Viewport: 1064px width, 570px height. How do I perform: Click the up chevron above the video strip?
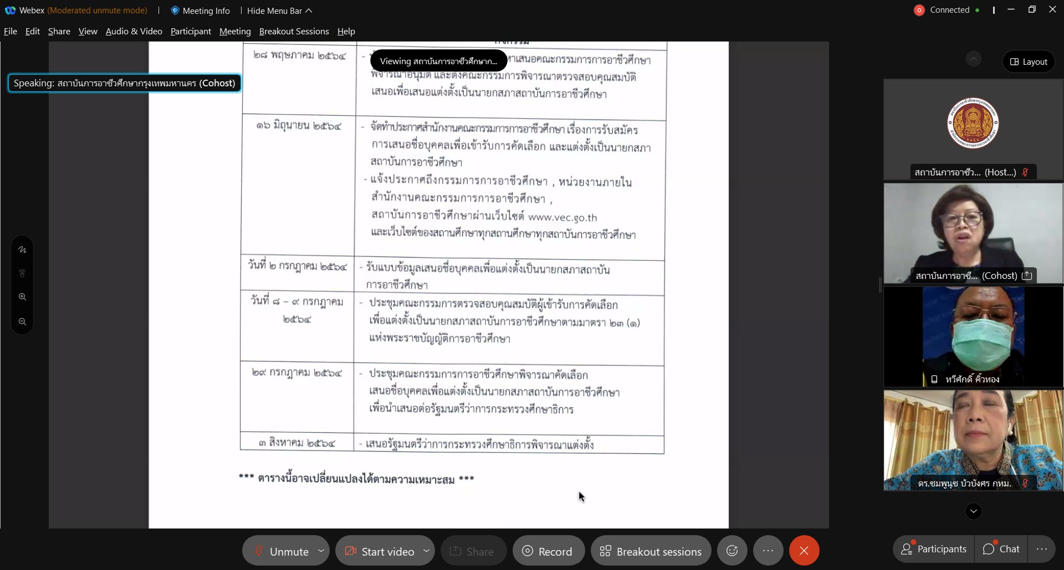974,59
